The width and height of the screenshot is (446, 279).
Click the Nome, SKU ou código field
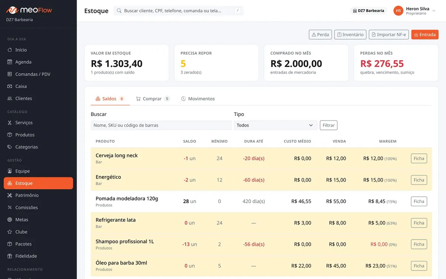click(161, 125)
